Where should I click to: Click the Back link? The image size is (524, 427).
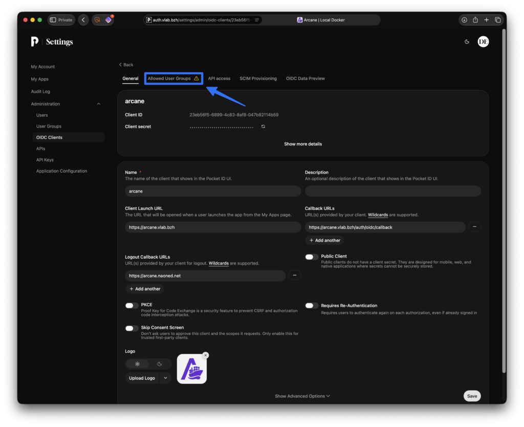(x=126, y=65)
